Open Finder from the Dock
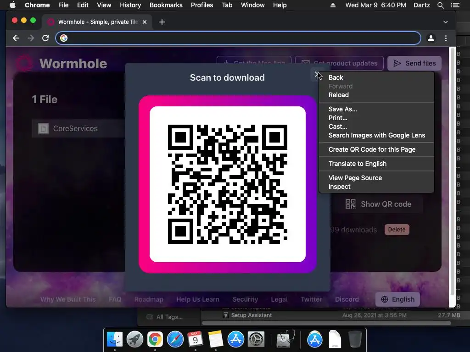This screenshot has height=352, width=470. click(114, 339)
